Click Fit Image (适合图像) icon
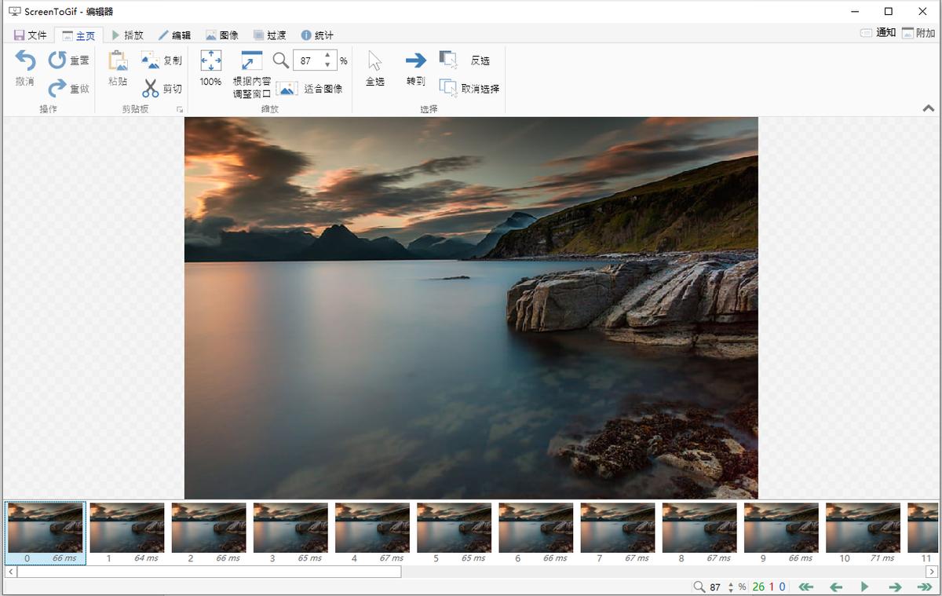 point(287,89)
